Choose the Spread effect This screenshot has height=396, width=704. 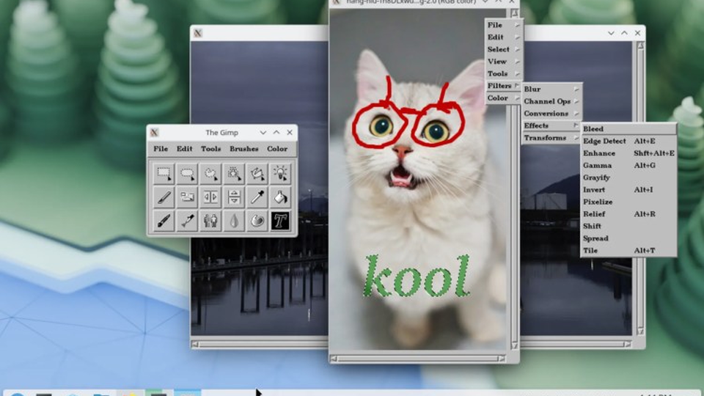coord(628,238)
